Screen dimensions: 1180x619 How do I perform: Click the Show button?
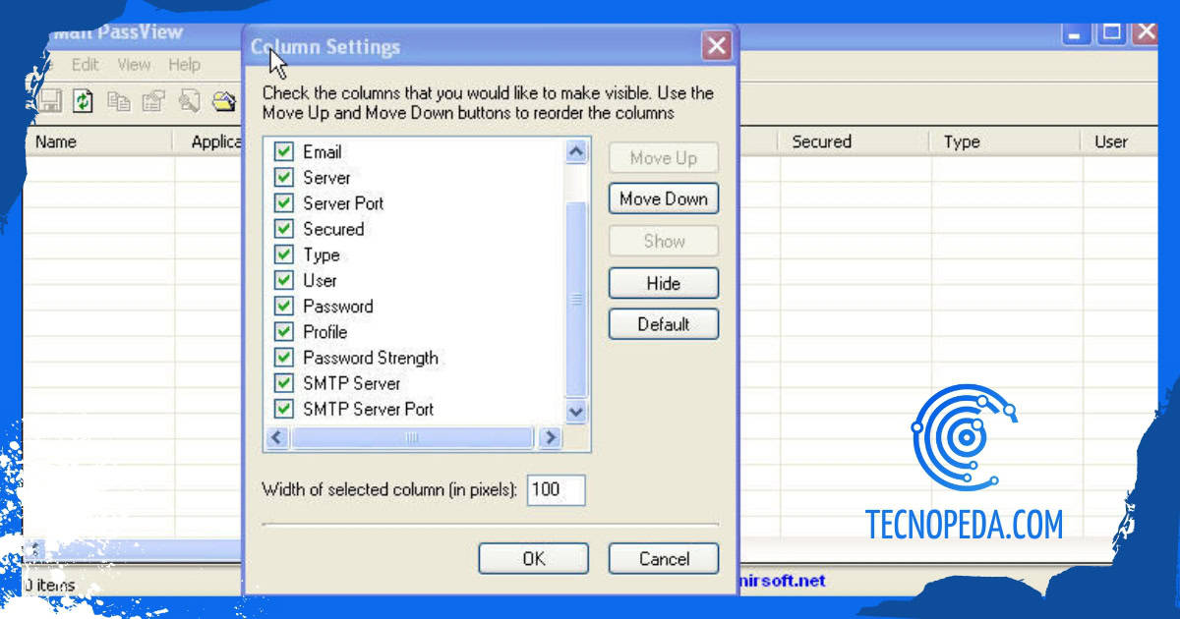664,241
